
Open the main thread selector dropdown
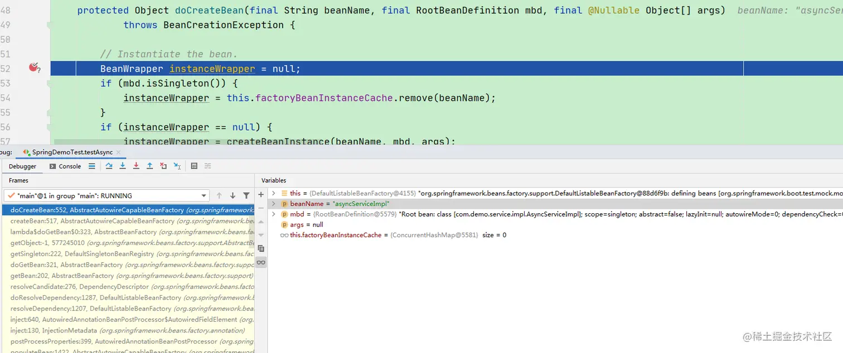(106, 195)
